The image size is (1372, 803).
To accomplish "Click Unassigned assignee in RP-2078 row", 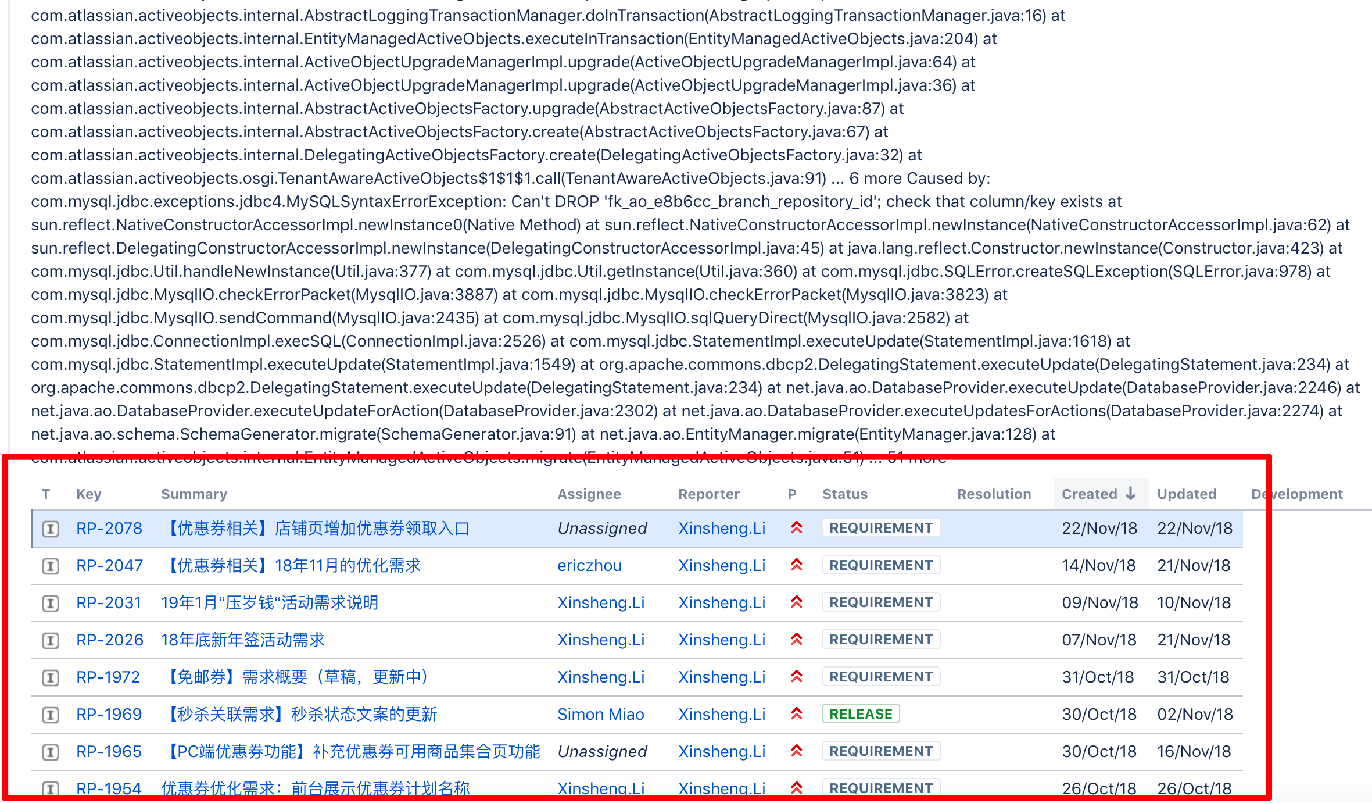I will click(x=602, y=528).
